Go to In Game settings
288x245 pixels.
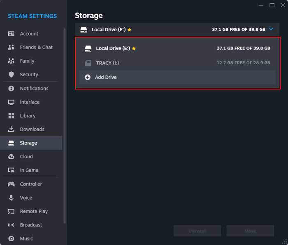coord(31,170)
